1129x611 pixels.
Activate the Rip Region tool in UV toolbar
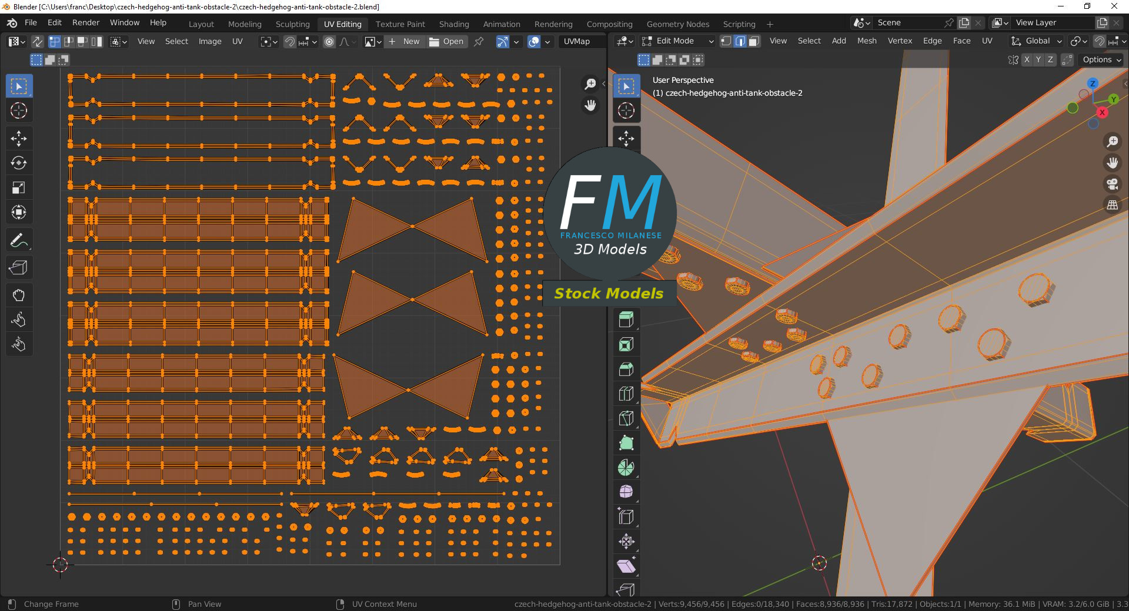click(x=19, y=268)
